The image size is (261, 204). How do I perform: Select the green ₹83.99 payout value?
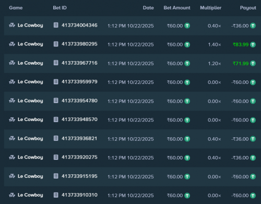241,45
